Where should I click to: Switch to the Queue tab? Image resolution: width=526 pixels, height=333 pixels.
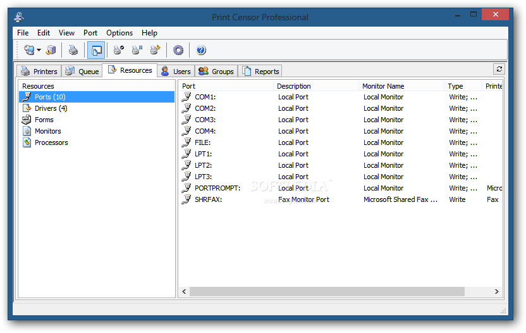coord(82,72)
